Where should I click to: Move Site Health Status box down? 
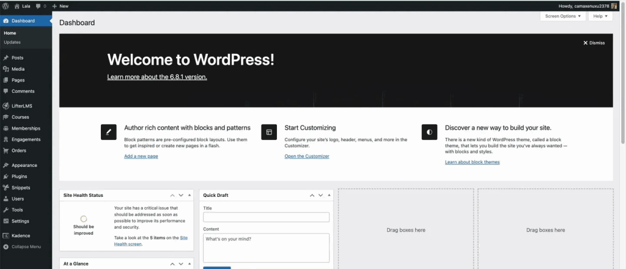pos(181,196)
